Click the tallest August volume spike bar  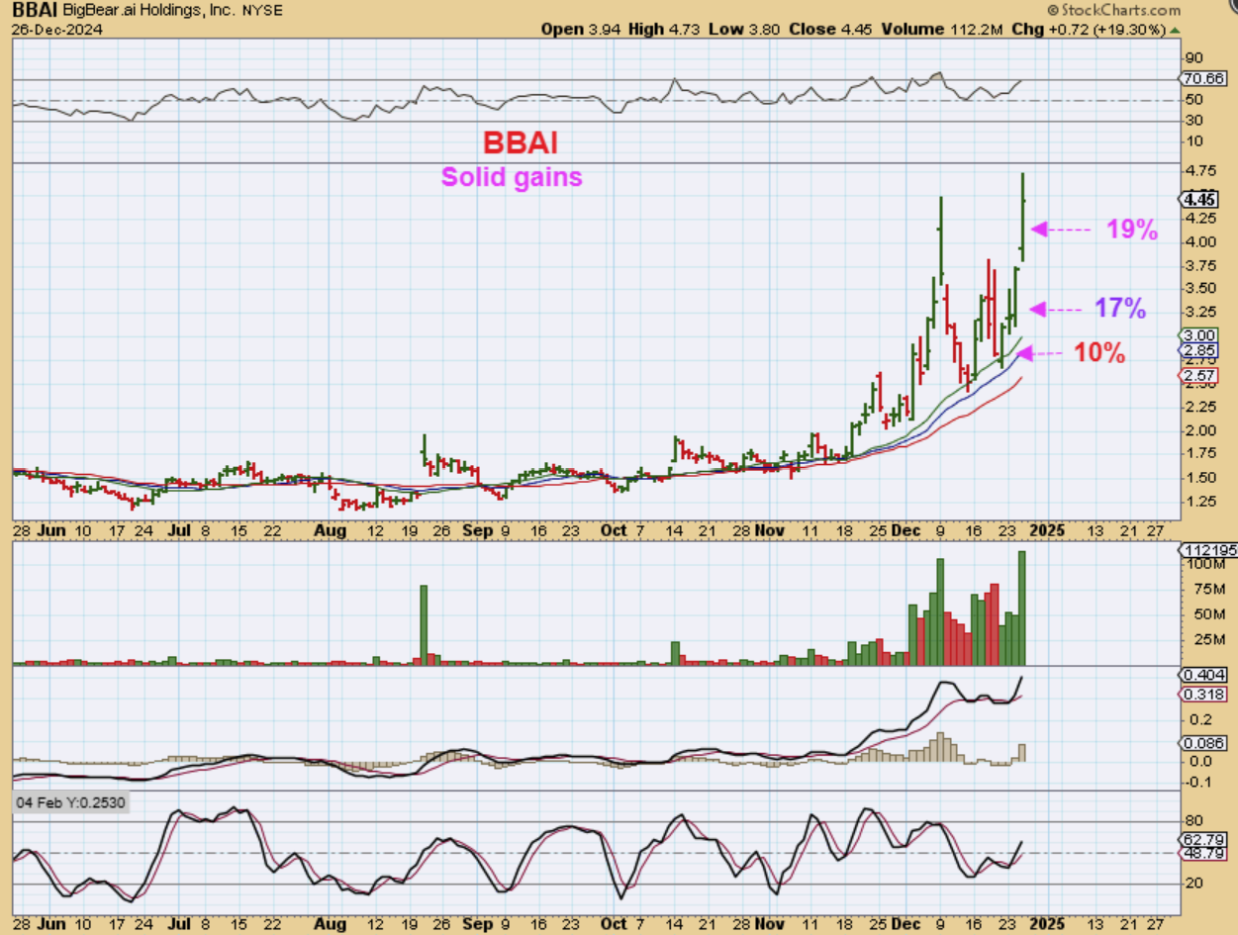[x=424, y=624]
